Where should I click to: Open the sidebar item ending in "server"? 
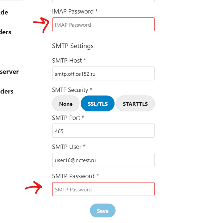(9, 72)
